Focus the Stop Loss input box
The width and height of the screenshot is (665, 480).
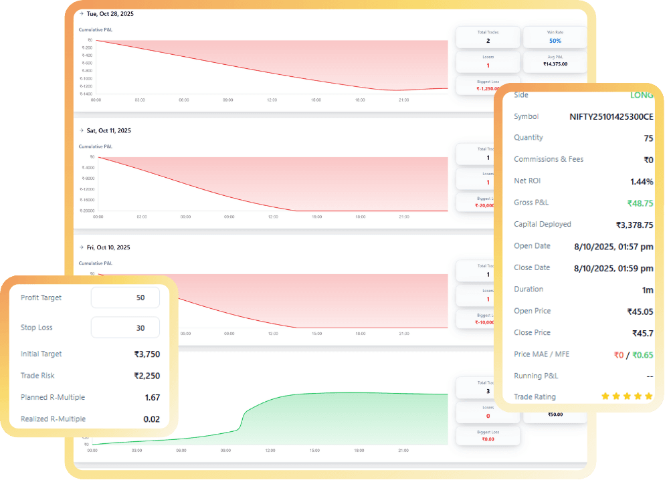click(x=125, y=328)
